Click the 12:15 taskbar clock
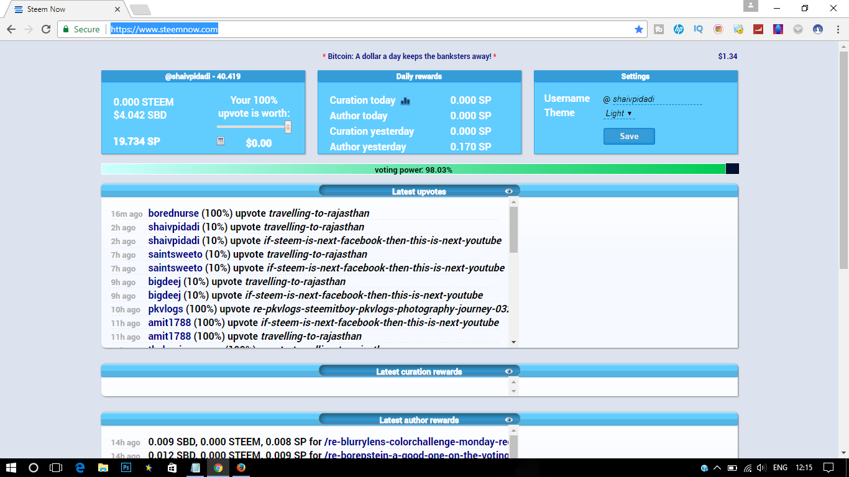The height and width of the screenshot is (477, 849). pos(804,468)
